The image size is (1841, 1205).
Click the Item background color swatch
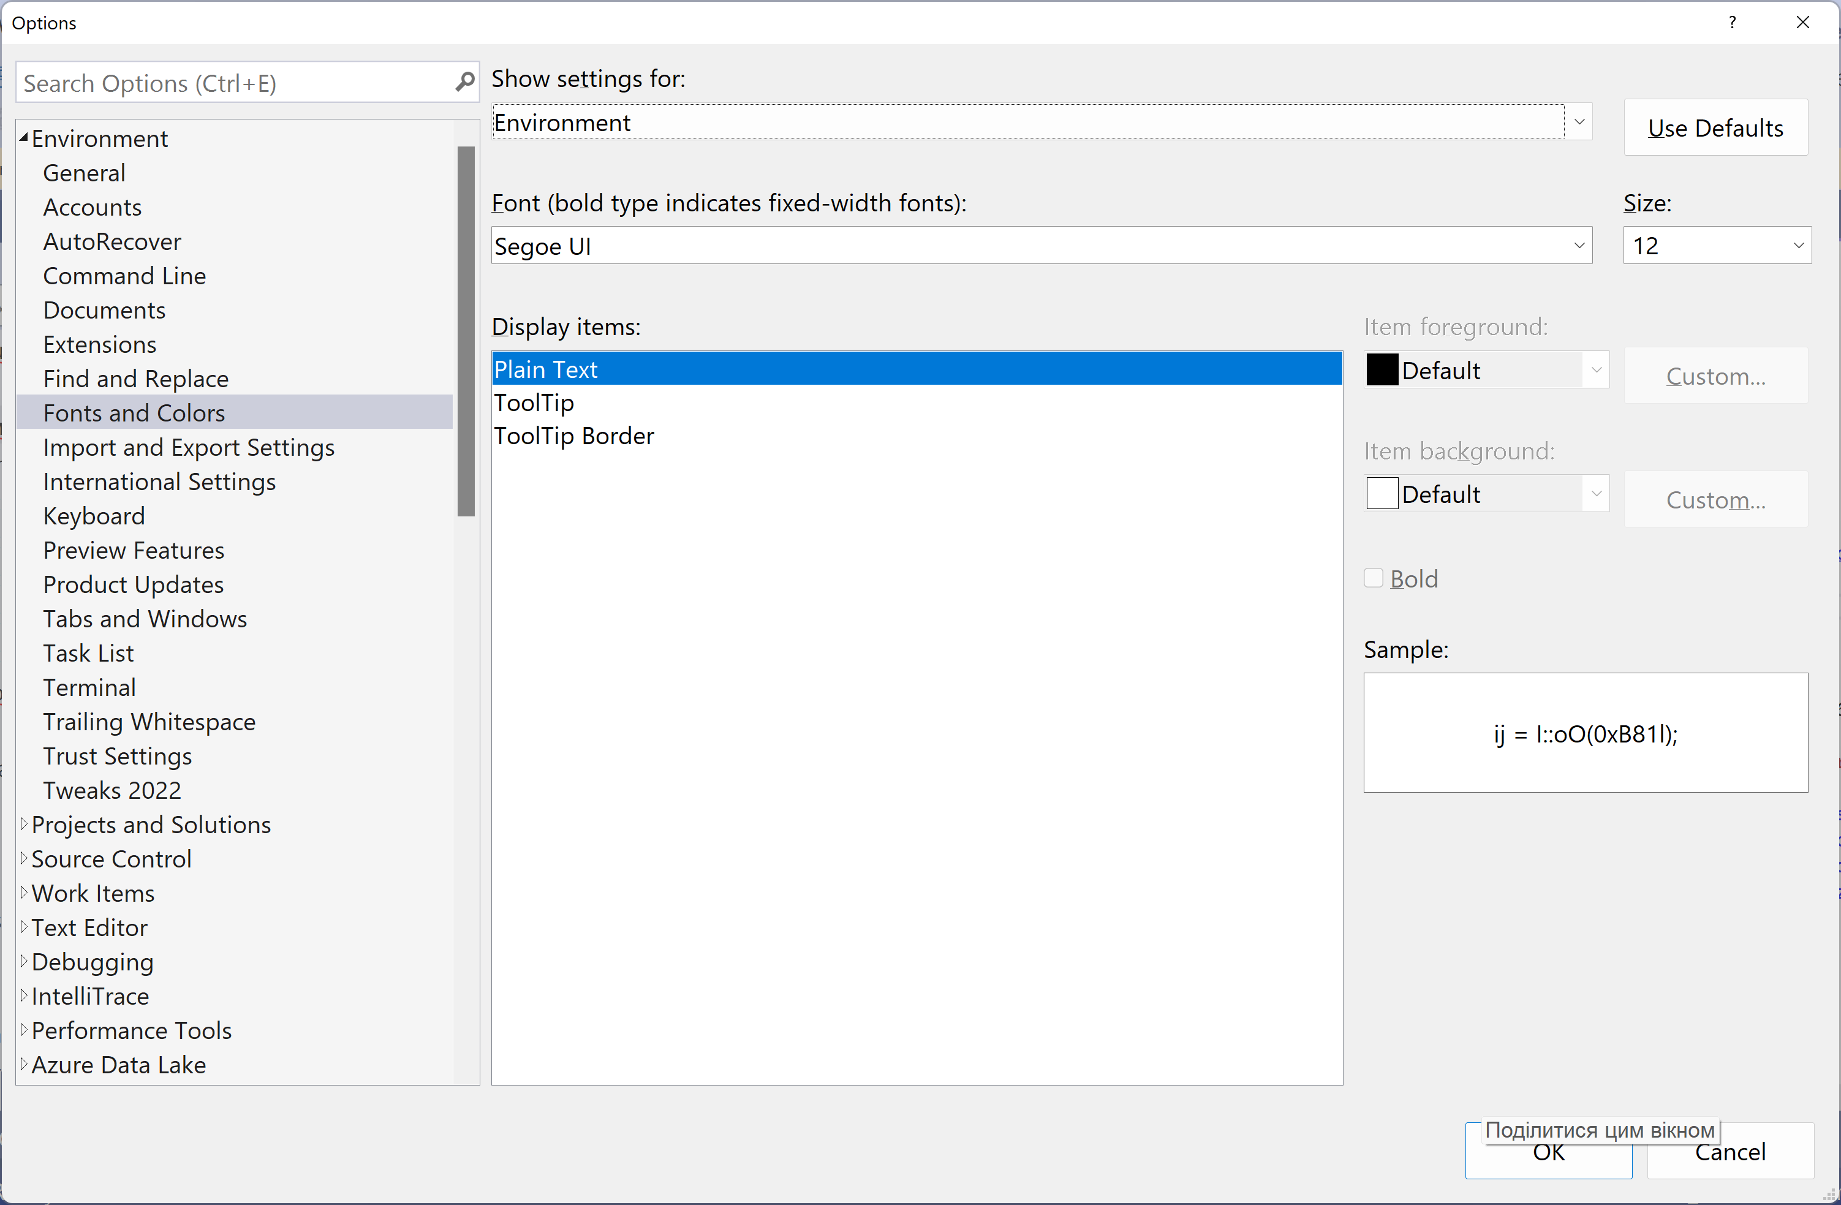tap(1382, 493)
